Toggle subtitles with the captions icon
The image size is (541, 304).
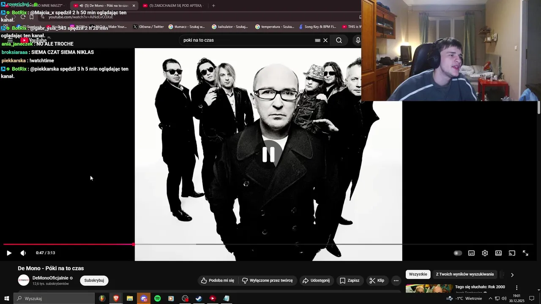click(471, 253)
